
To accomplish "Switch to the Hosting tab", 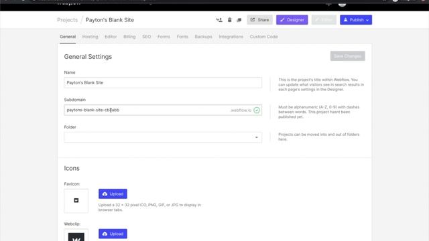I will pyautogui.click(x=90, y=37).
